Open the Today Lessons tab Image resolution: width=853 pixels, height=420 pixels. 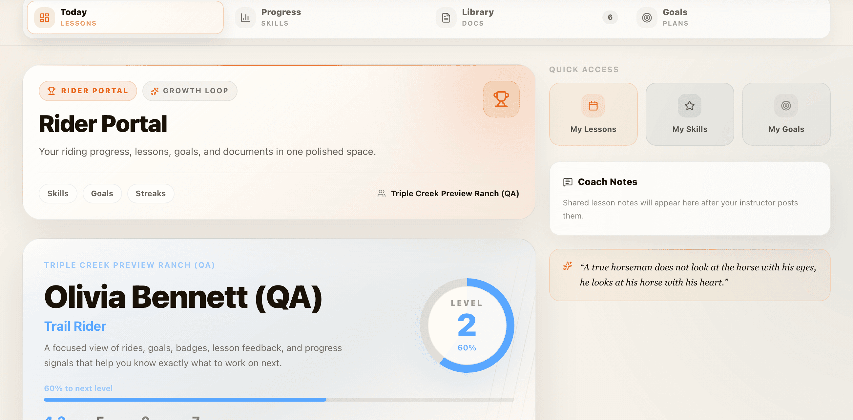[x=125, y=17]
